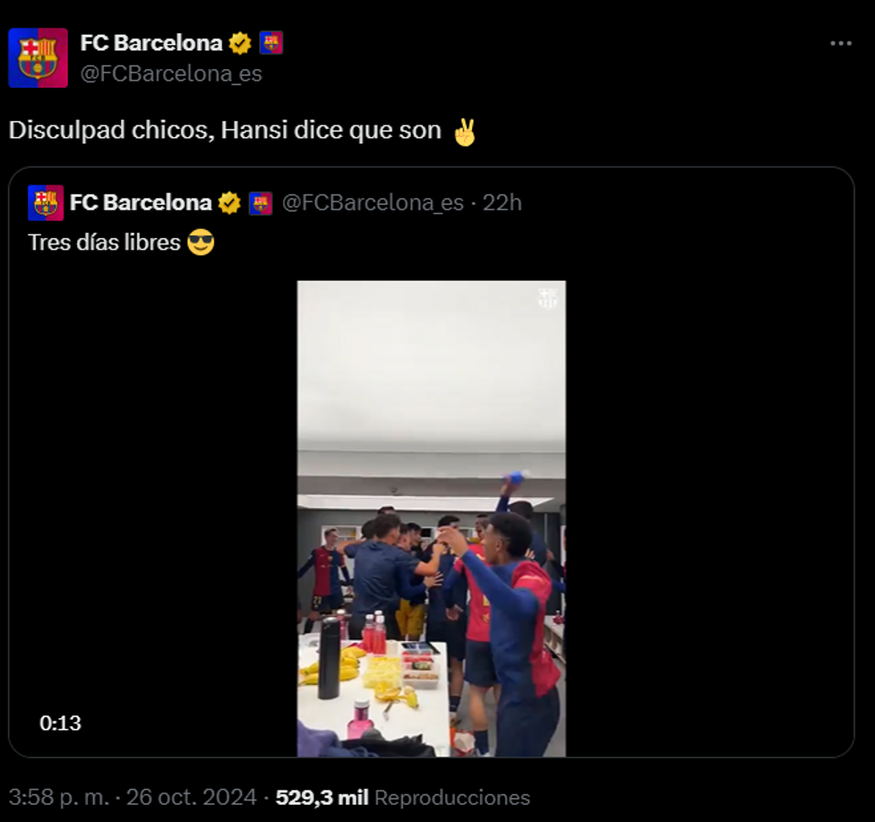Click the Barça watermark on the video
The height and width of the screenshot is (822, 875).
pyautogui.click(x=545, y=299)
